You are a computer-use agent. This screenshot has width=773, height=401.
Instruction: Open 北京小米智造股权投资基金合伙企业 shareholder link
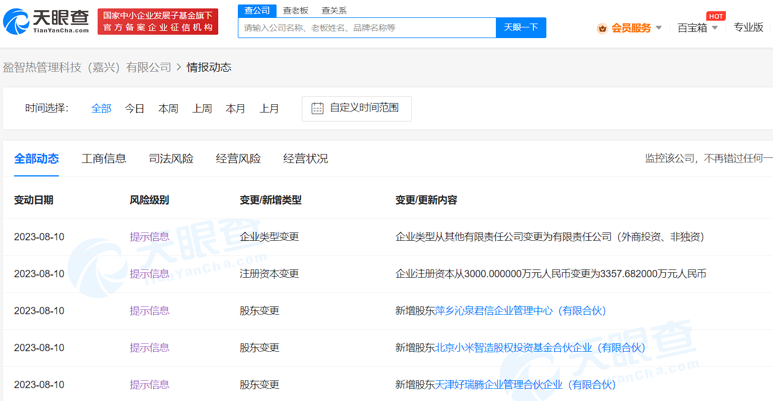click(540, 348)
